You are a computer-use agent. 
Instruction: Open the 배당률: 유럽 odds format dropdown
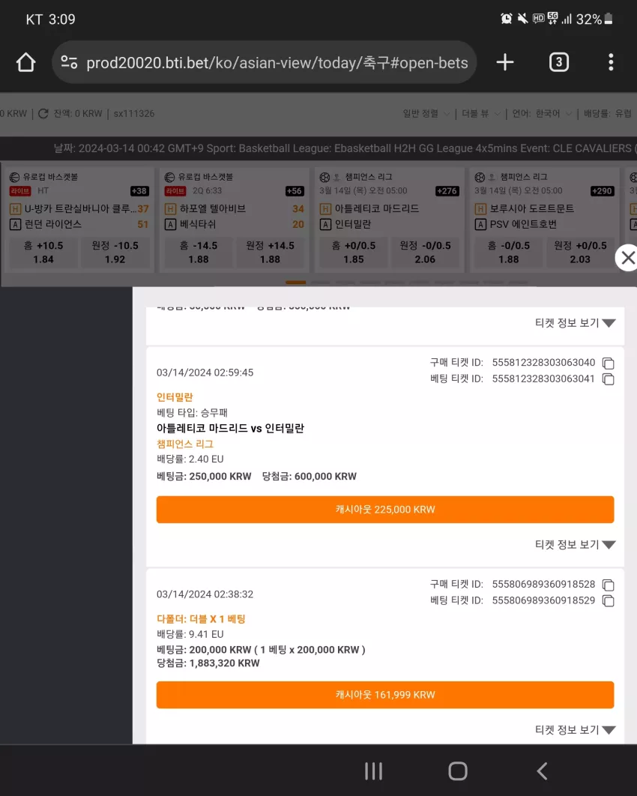point(608,114)
